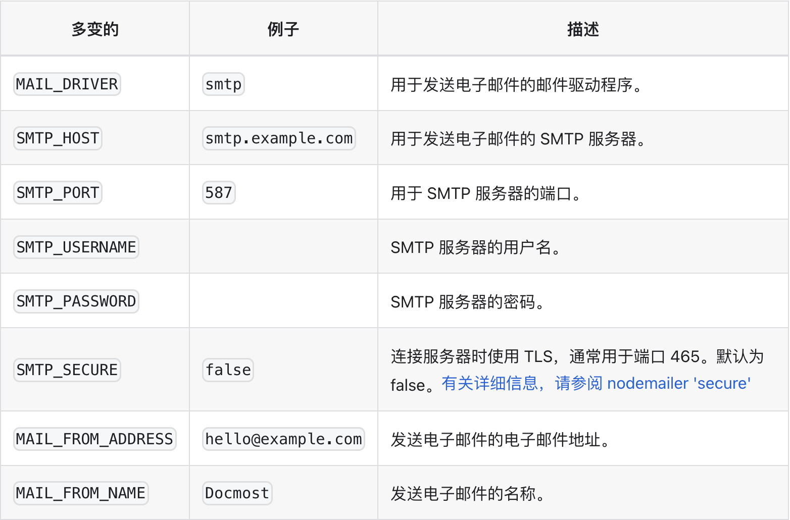Click description 用于发送电子邮件的 SMTP 服务器

coord(519,139)
